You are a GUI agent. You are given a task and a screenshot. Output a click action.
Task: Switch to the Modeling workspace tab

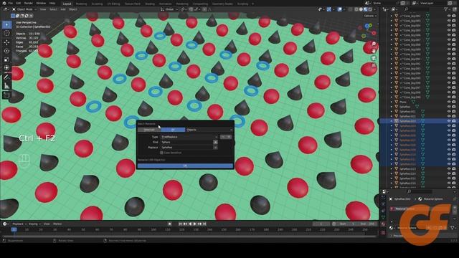(81, 4)
